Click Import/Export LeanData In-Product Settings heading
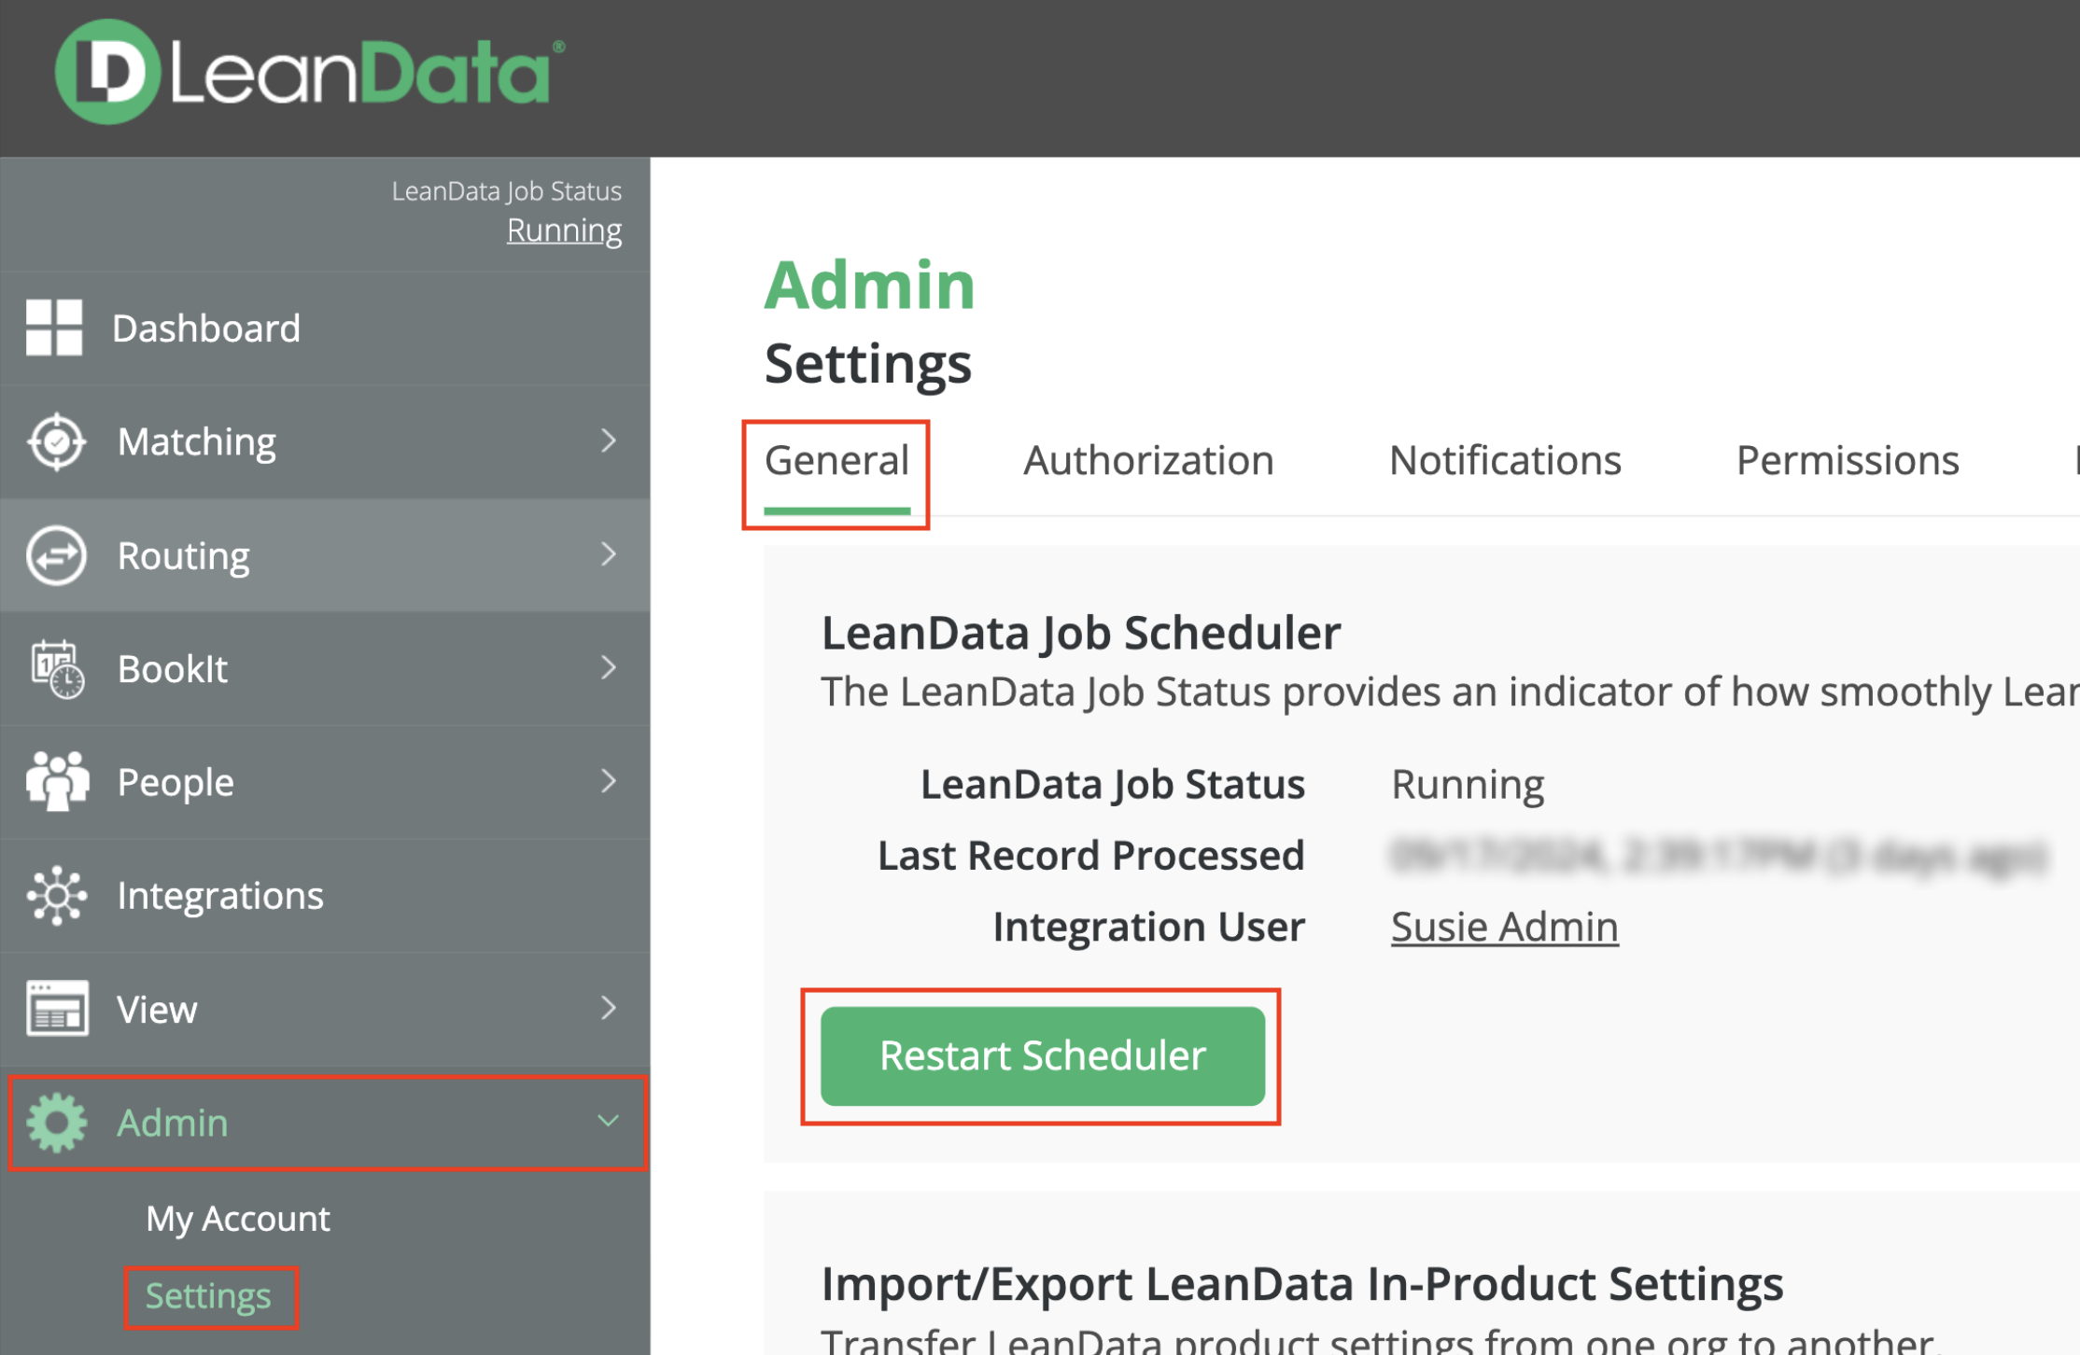 pyautogui.click(x=1302, y=1284)
